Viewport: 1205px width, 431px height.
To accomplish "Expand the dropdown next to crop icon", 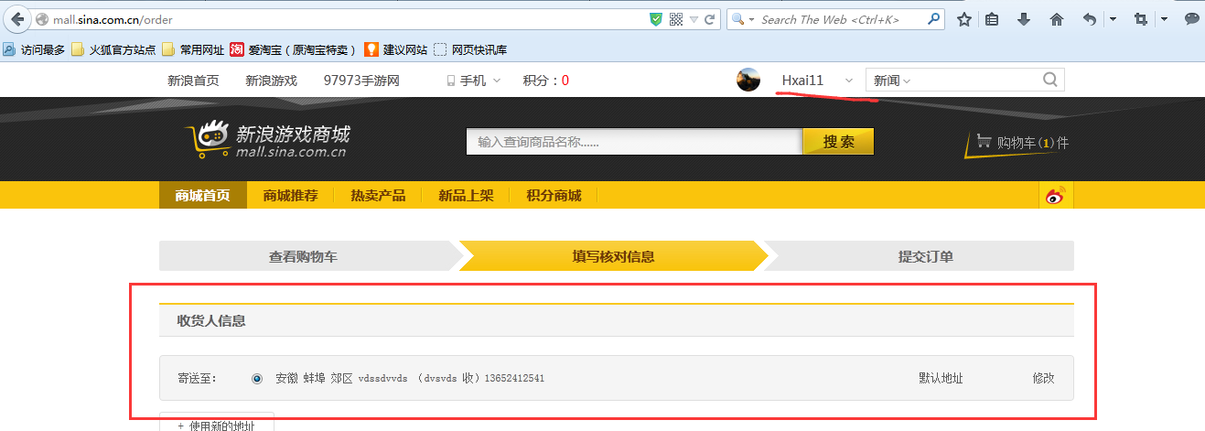I will click(1164, 19).
